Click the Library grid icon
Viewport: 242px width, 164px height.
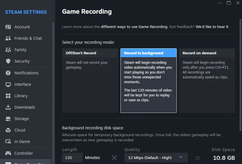(x=8, y=96)
